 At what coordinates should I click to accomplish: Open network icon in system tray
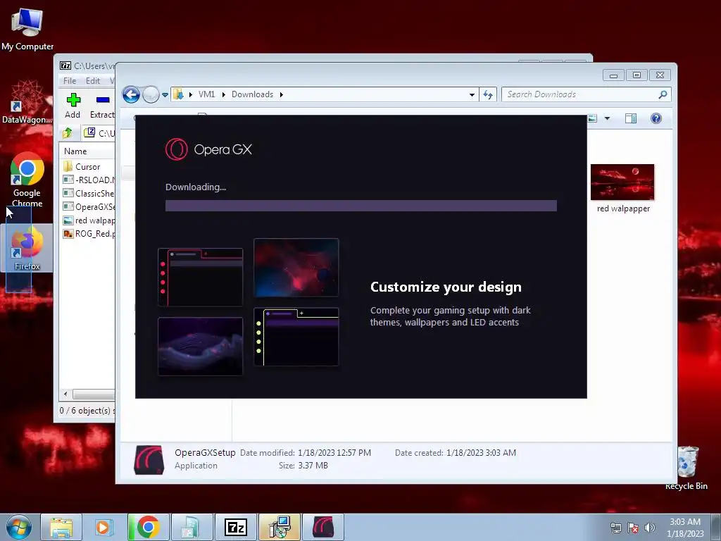tap(615, 528)
